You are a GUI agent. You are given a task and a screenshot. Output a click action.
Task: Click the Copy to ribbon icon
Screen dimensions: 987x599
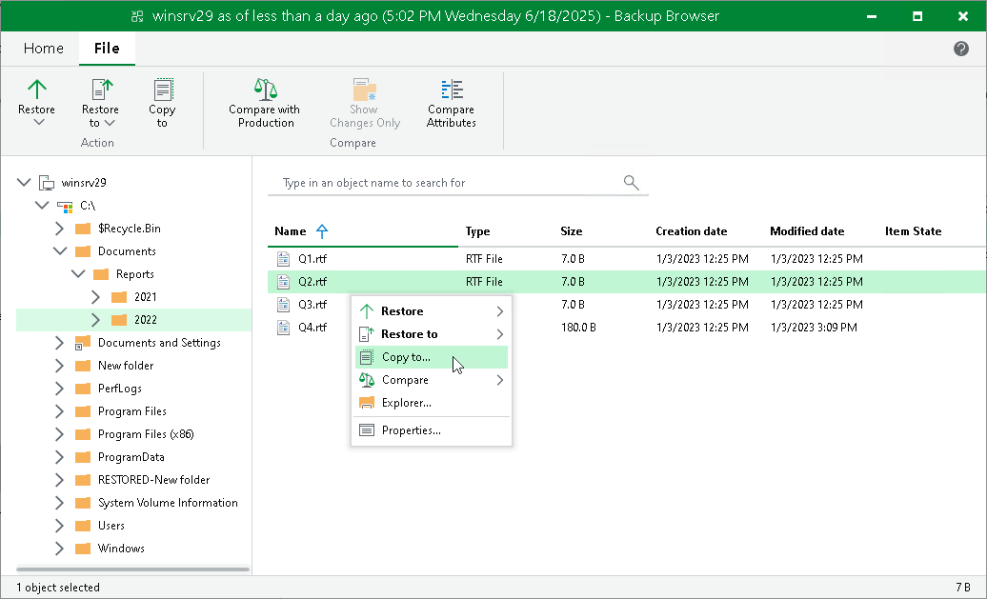click(x=162, y=90)
